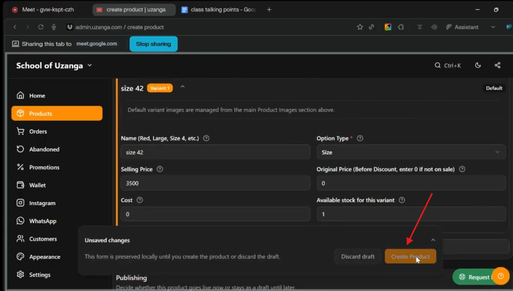Bookmark this page with star icon
This screenshot has height=291, width=513.
coord(360,27)
